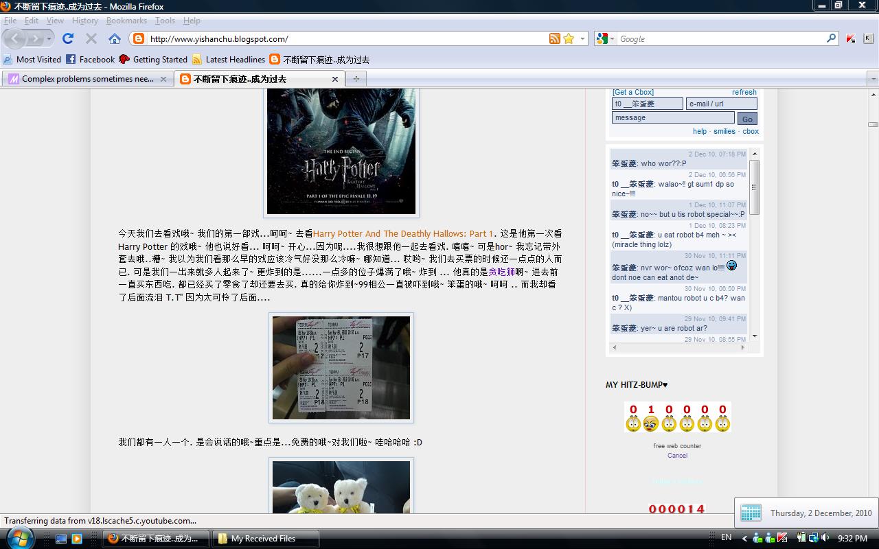Show hidden system tray icons
Image resolution: width=879 pixels, height=549 pixels.
pyautogui.click(x=744, y=539)
